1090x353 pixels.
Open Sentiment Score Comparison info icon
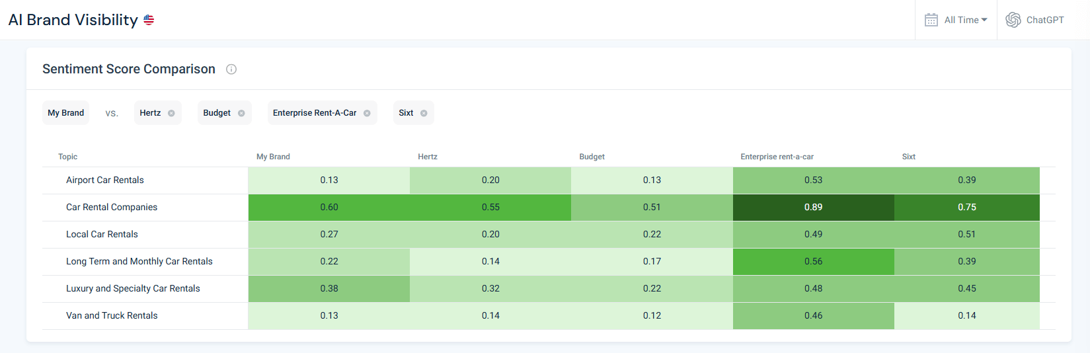click(x=231, y=69)
